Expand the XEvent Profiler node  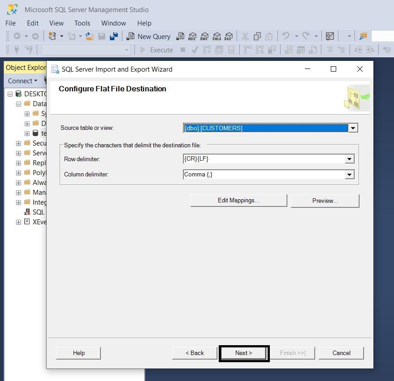18,222
